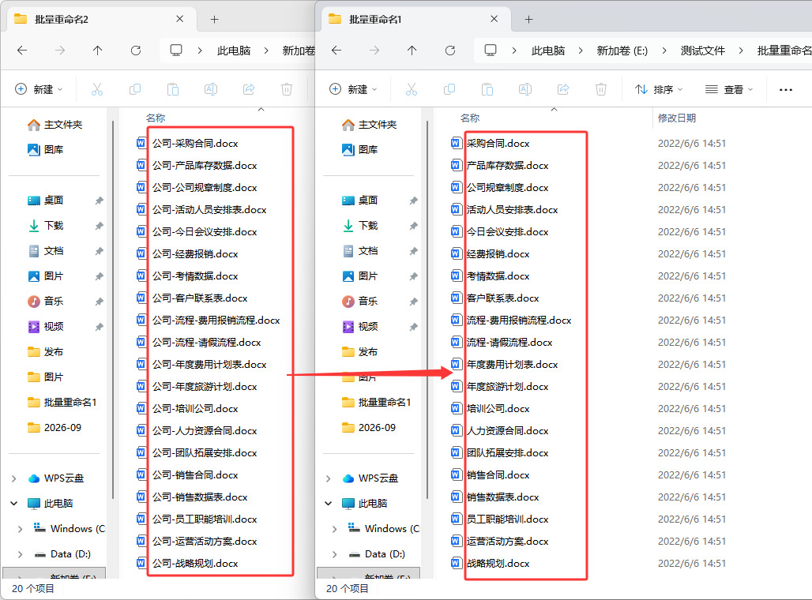This screenshot has width=812, height=600.
Task: Select 采购合同.docx in 批量重命名1 window
Action: pyautogui.click(x=498, y=144)
